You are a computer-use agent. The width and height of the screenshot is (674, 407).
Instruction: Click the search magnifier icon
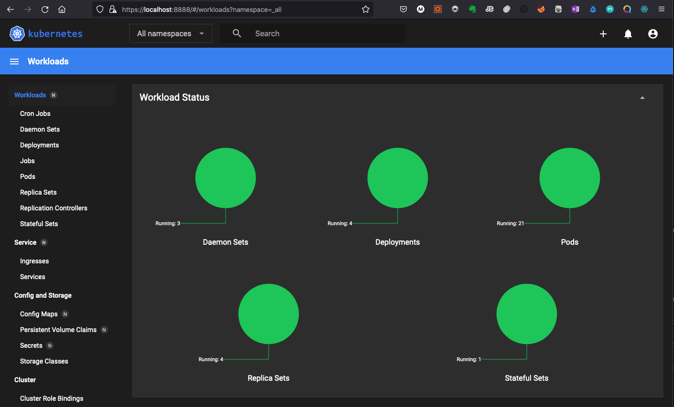pos(237,33)
